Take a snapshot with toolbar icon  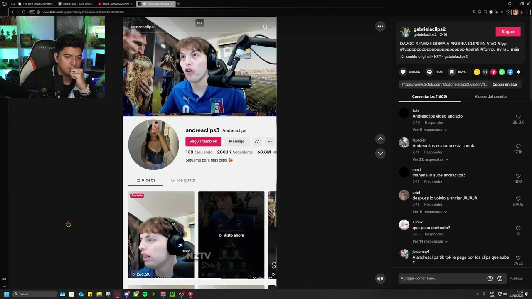[x=485, y=12]
